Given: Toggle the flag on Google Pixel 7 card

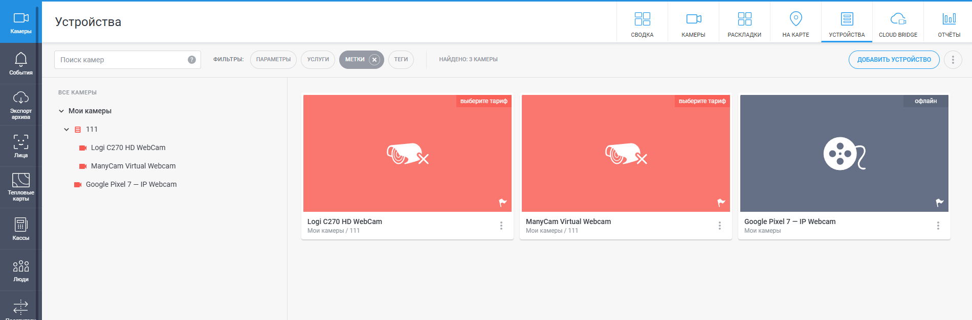Looking at the screenshot, I should pyautogui.click(x=940, y=203).
